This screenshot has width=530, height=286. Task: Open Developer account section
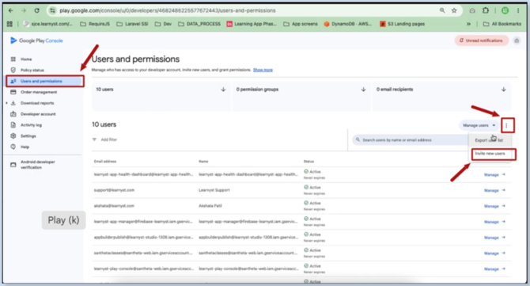(x=38, y=114)
